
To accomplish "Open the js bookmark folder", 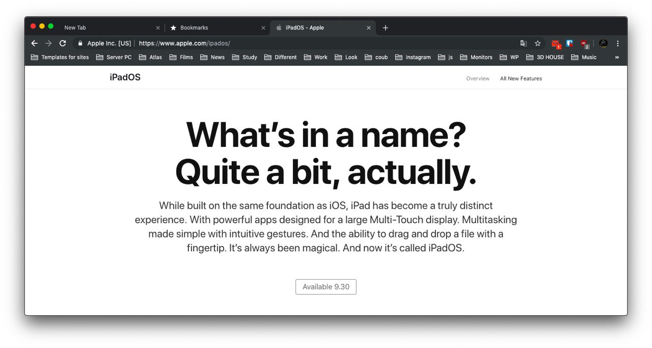I will tap(445, 57).
